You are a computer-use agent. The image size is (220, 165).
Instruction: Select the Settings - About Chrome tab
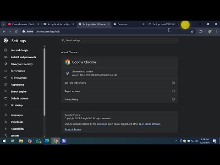(94, 24)
